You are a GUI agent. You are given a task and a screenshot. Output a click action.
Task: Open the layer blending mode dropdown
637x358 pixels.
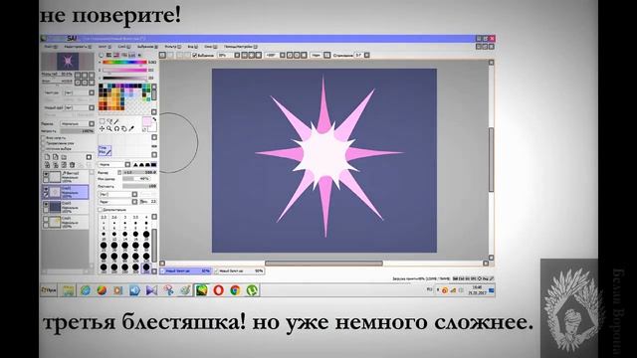pyautogui.click(x=78, y=123)
